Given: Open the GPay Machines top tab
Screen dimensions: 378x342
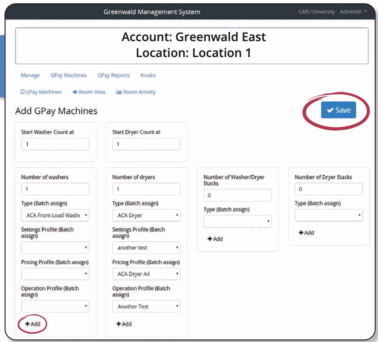Looking at the screenshot, I should (69, 75).
